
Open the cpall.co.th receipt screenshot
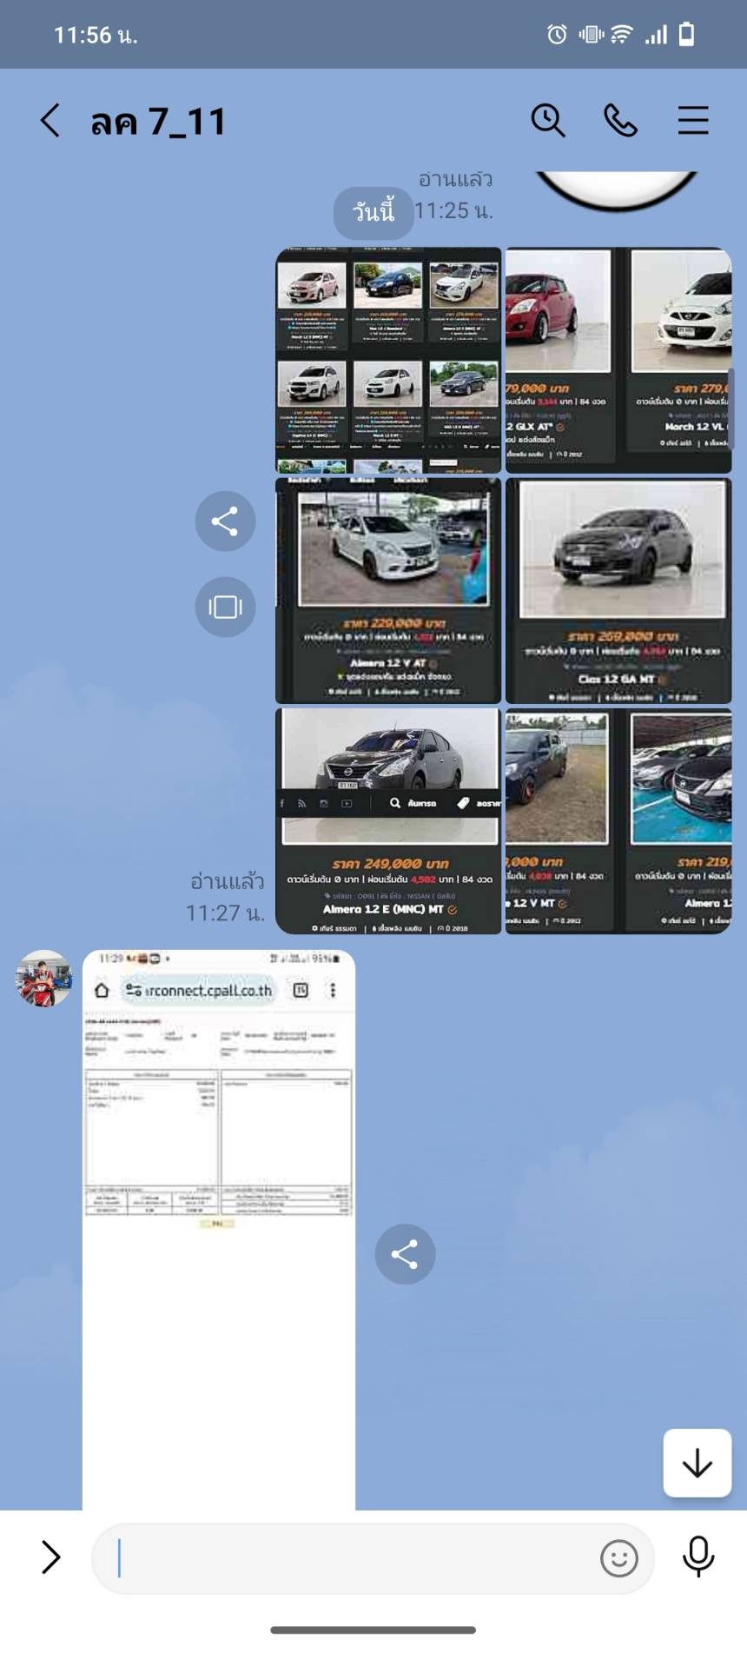(x=219, y=1230)
